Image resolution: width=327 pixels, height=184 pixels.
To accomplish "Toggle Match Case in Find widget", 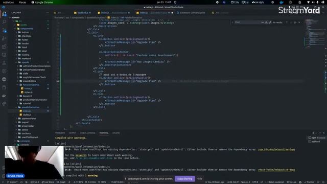I will point(262,22).
